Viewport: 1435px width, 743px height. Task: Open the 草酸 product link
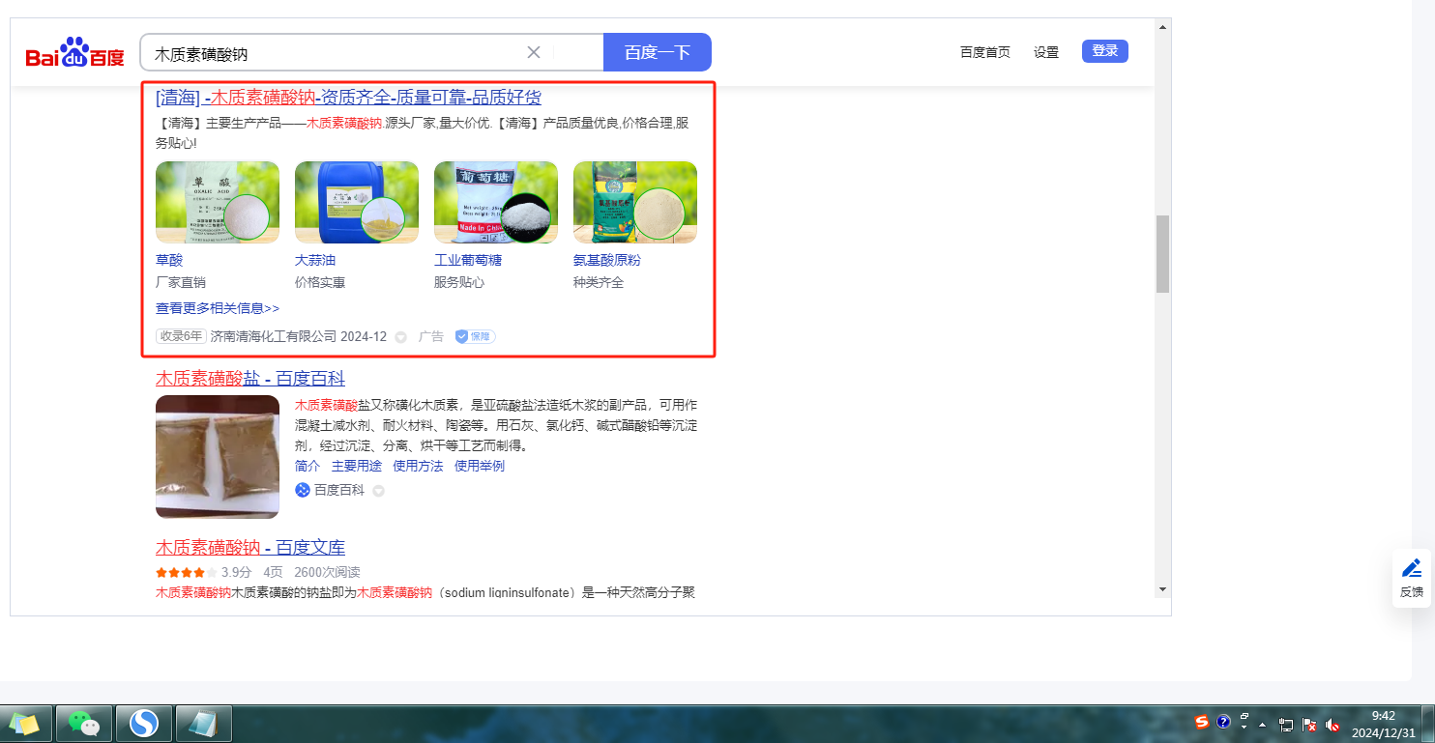tap(169, 261)
